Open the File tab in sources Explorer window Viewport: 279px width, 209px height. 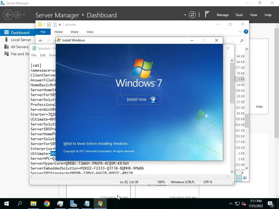click(43, 32)
